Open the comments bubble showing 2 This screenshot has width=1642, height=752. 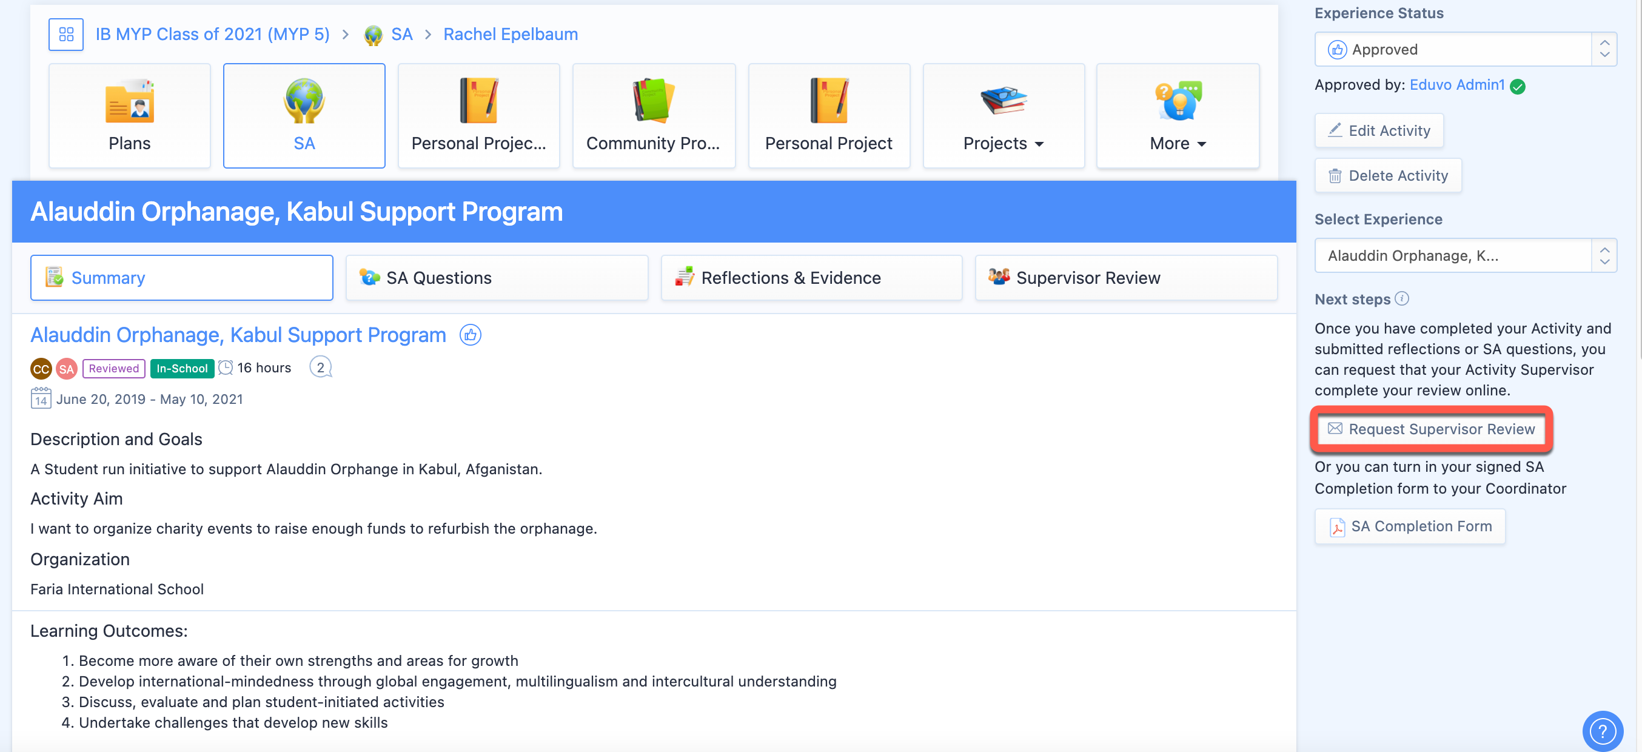point(321,368)
